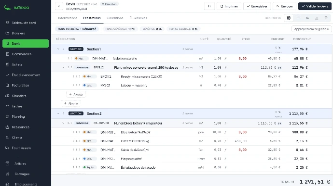The height and width of the screenshot is (186, 333).
Task: Select Devis in the sidebar
Action: pyautogui.click(x=26, y=44)
